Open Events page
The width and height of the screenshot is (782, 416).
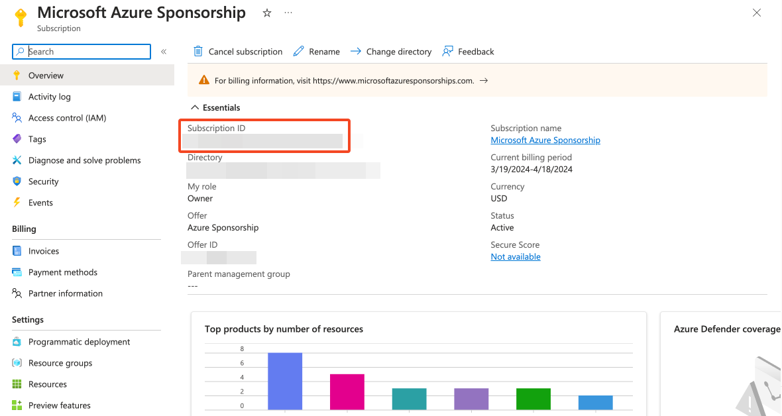40,203
